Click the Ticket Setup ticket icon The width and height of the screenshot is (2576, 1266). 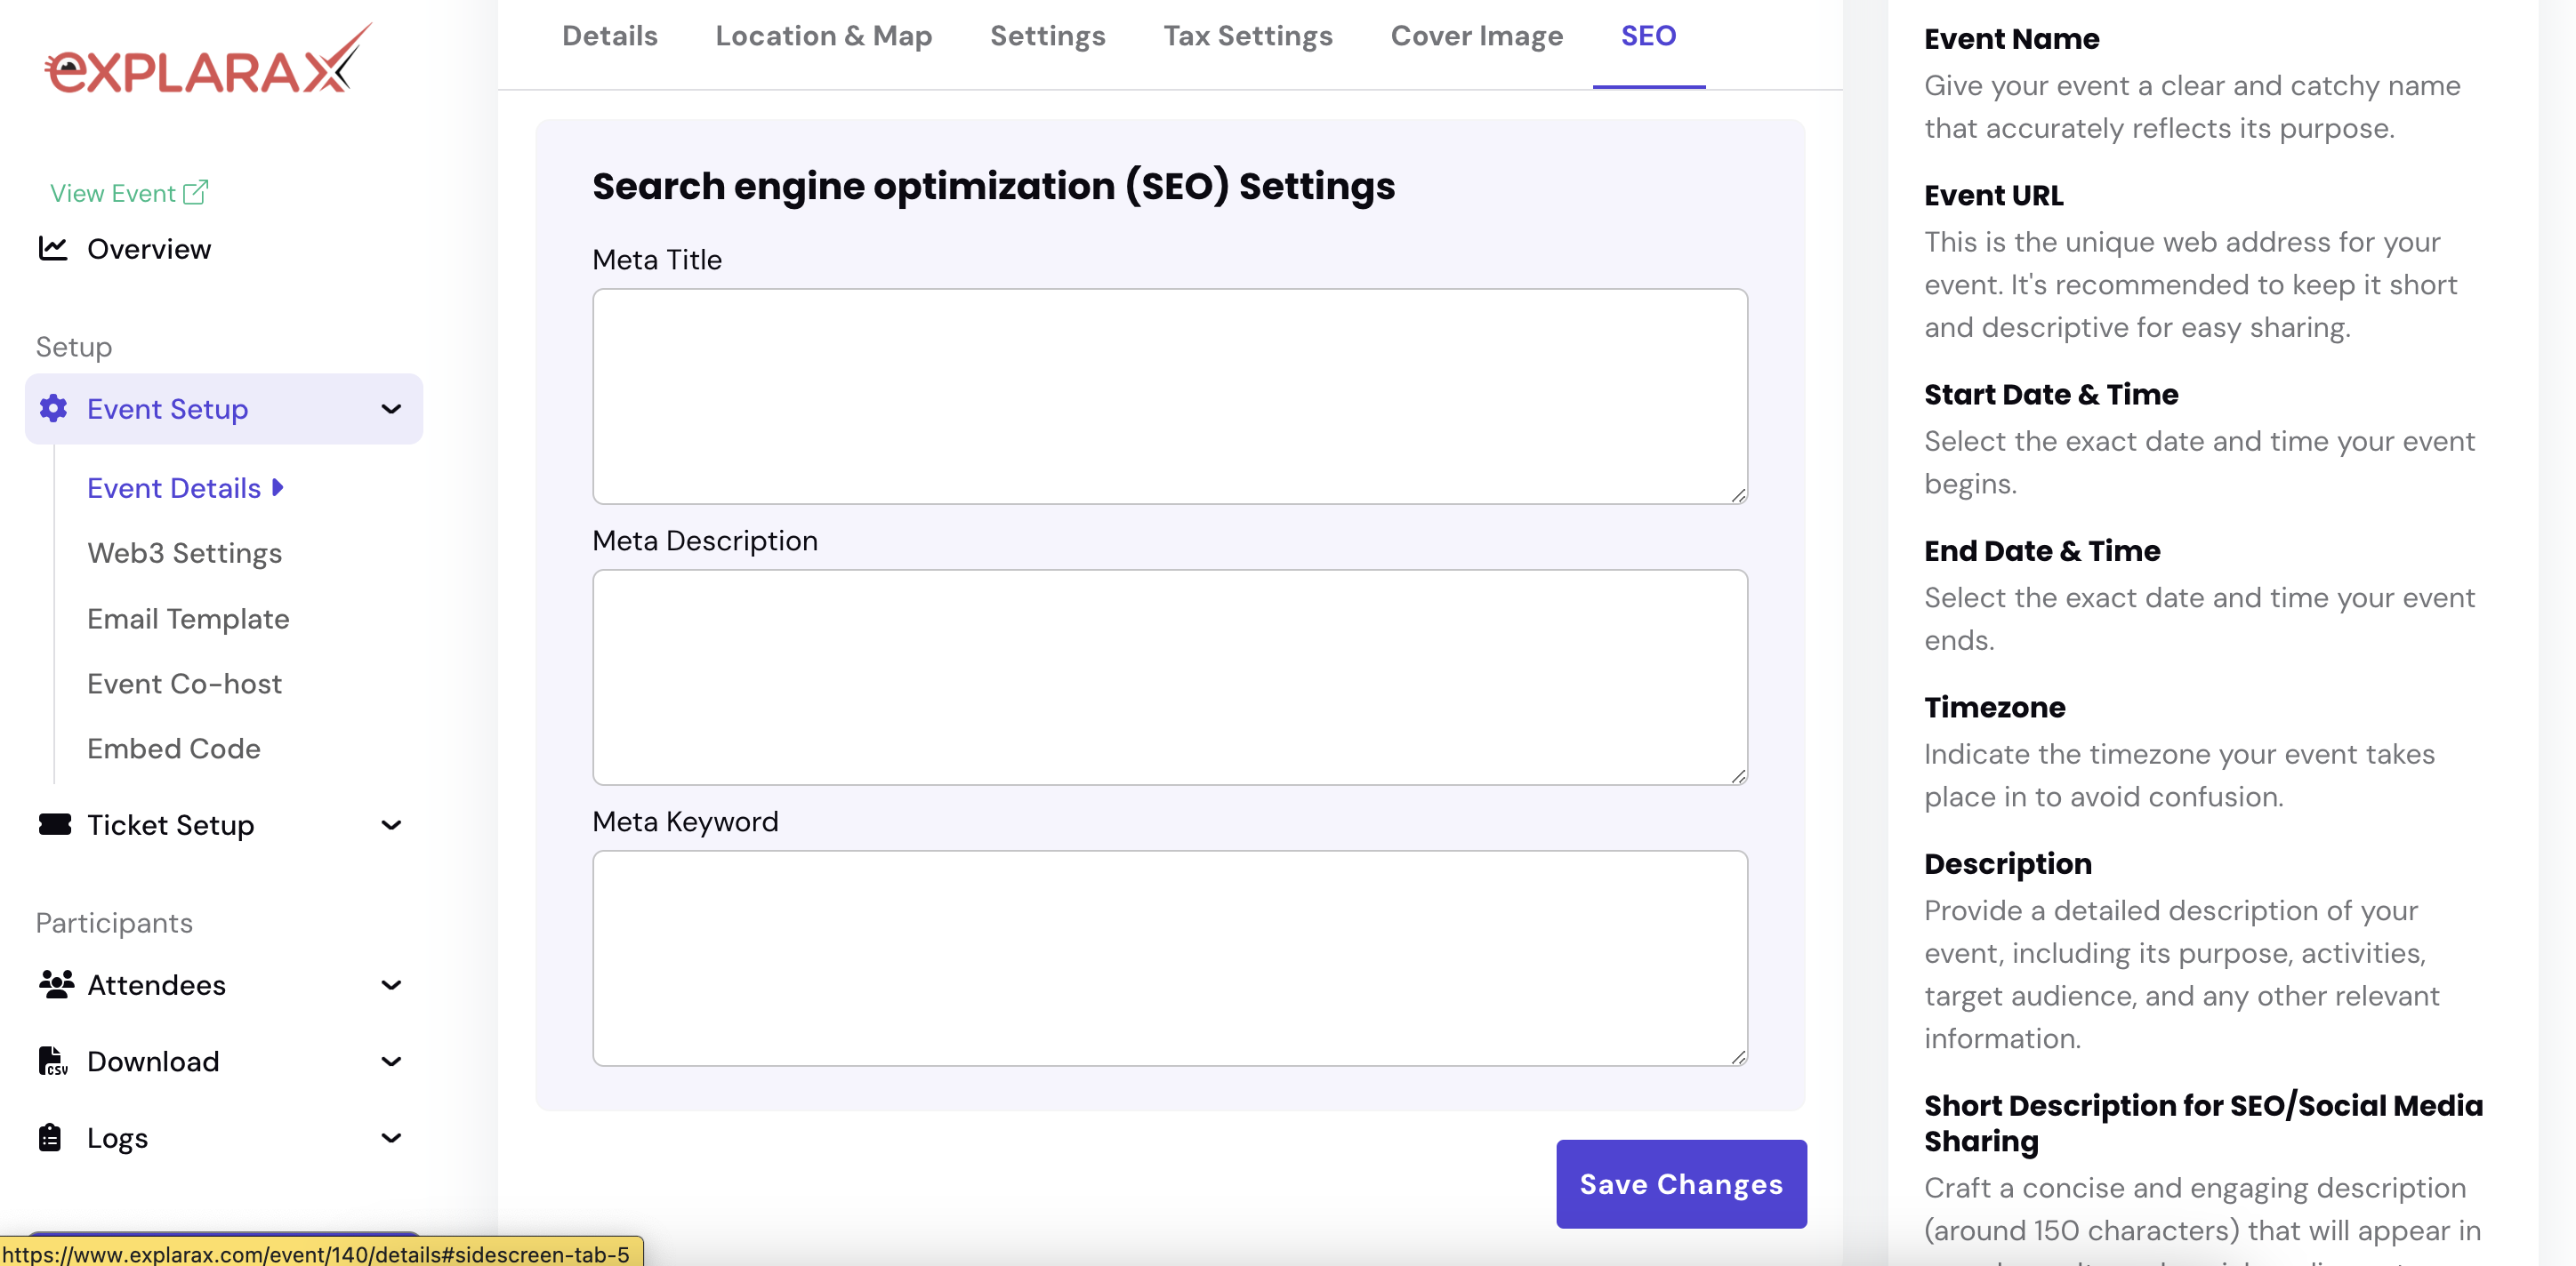pos(55,823)
